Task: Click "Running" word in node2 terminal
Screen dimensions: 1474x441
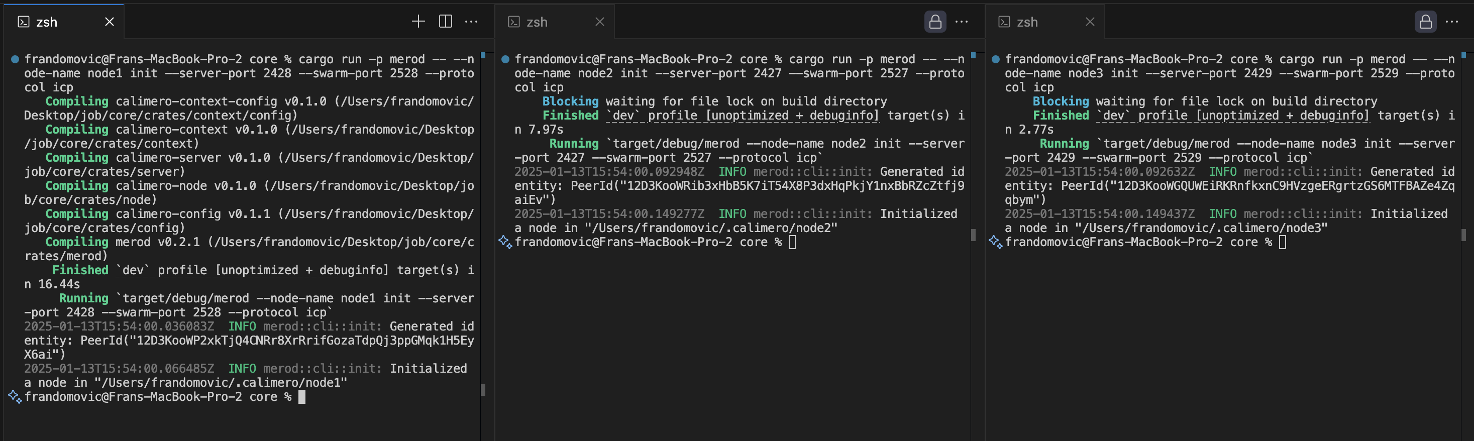Action: coord(574,144)
